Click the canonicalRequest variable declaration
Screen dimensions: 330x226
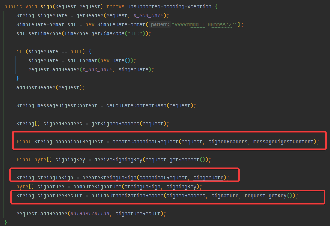[x=79, y=142]
